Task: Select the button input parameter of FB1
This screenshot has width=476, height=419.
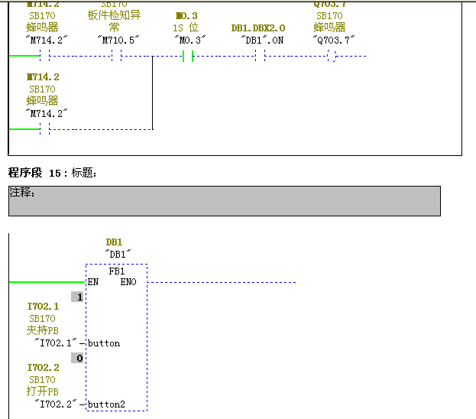Action: [104, 343]
